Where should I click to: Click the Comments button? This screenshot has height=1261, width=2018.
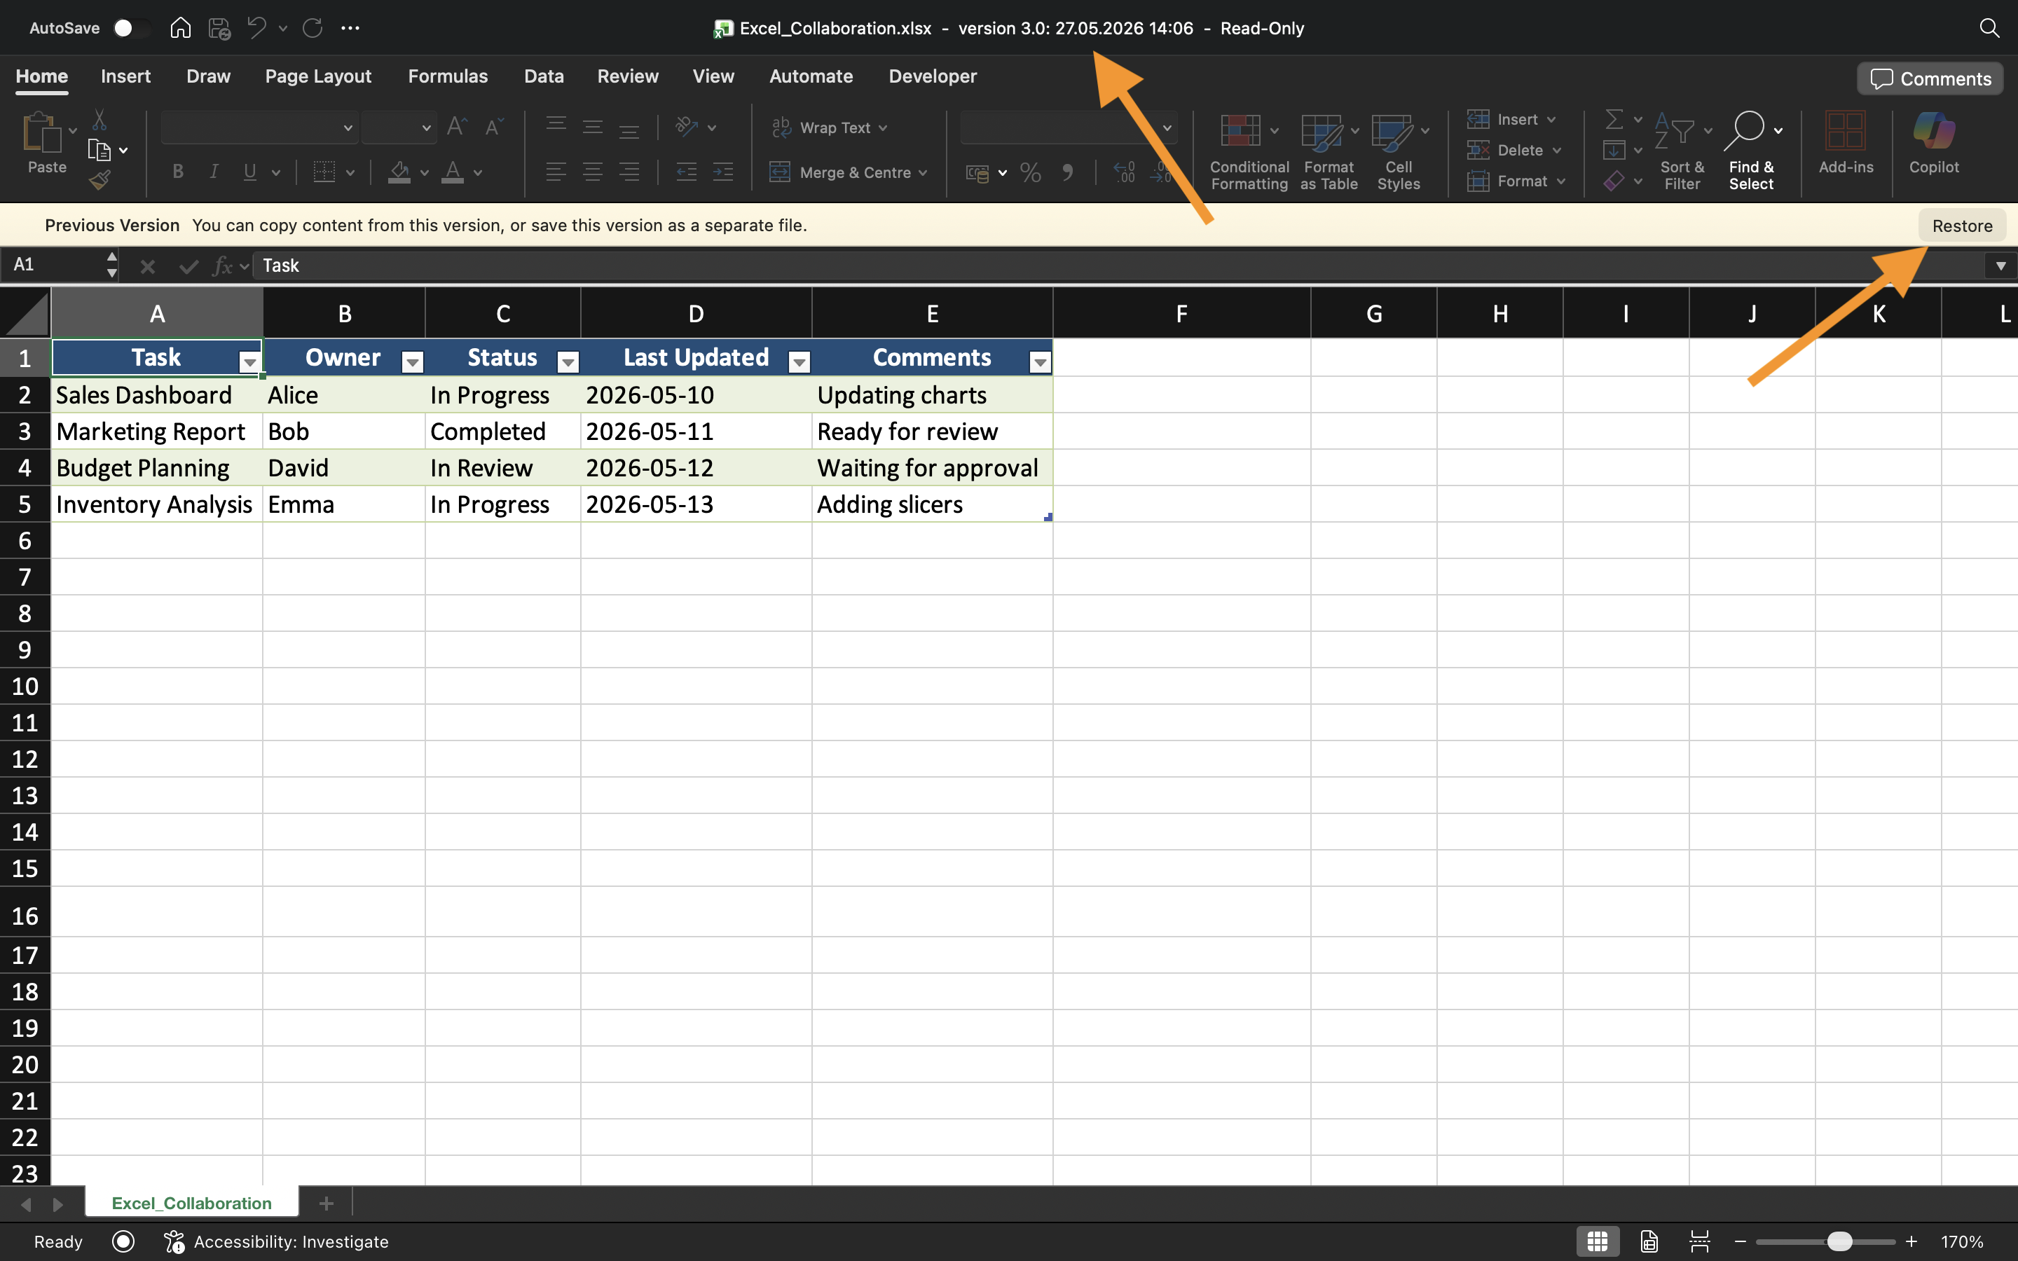1930,78
